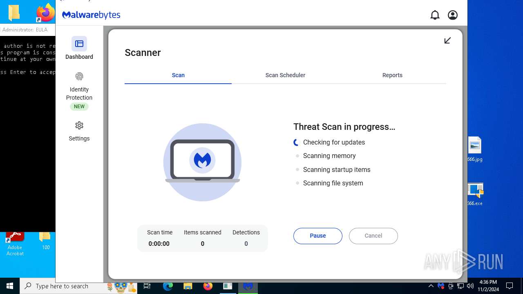Viewport: 523px width, 294px height.
Task: Launch Microsoft Edge from taskbar
Action: [x=168, y=286]
